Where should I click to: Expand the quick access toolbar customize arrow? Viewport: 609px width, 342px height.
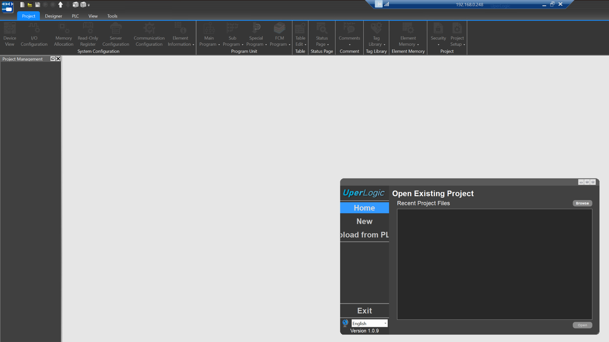pyautogui.click(x=89, y=5)
